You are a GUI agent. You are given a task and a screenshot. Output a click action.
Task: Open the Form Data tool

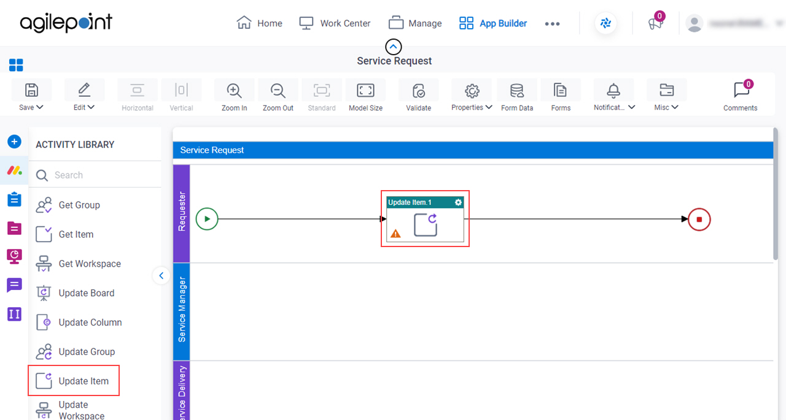(x=517, y=90)
